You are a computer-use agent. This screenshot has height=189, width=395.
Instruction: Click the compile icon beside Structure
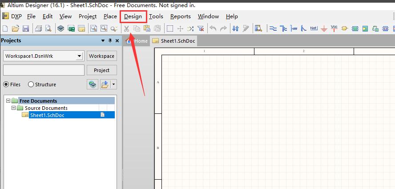93,84
